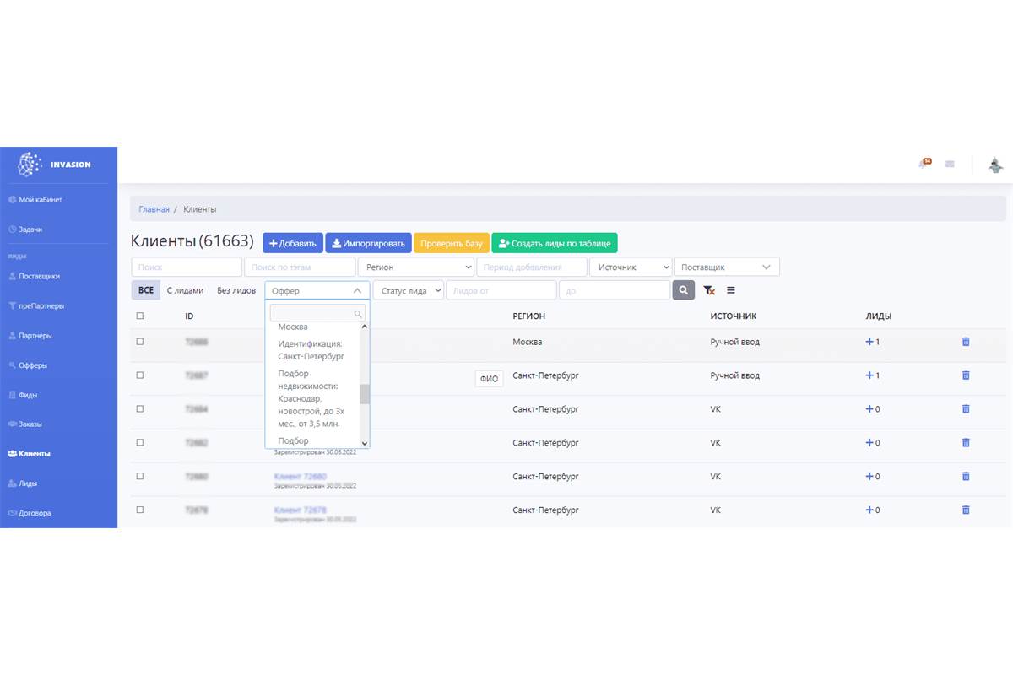Viewport: 1013px width, 675px height.
Task: Click the Добавить button
Action: click(x=293, y=243)
